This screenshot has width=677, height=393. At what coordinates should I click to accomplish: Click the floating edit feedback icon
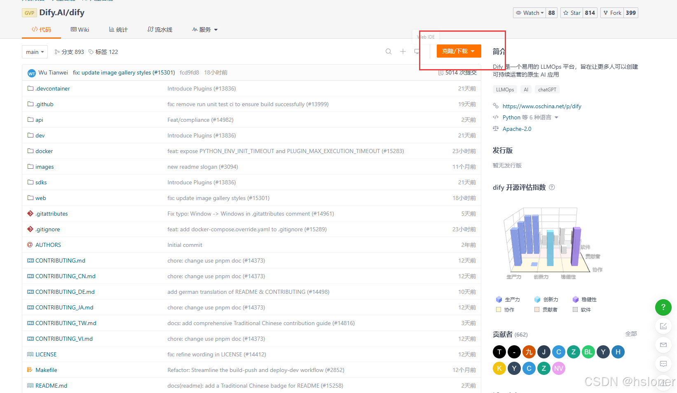pos(663,326)
